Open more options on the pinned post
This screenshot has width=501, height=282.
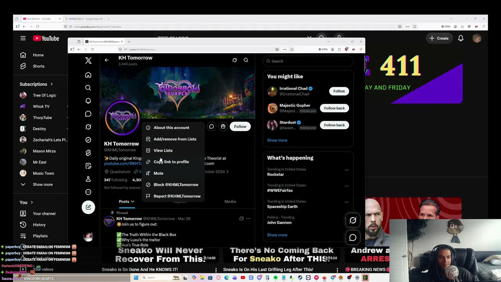pos(248,219)
